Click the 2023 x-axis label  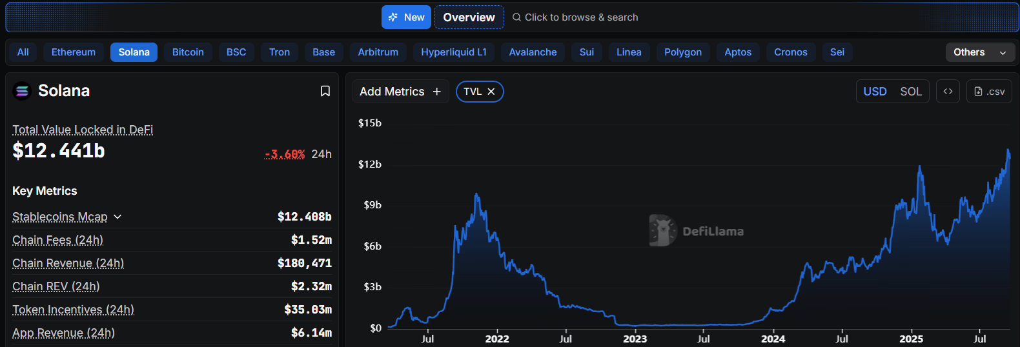[x=635, y=339]
